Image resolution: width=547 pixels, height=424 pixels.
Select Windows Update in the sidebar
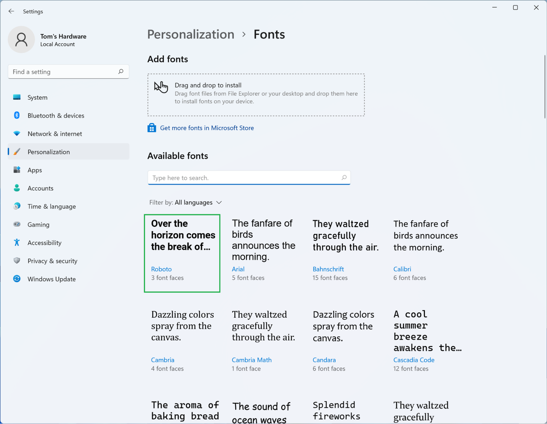pyautogui.click(x=50, y=279)
